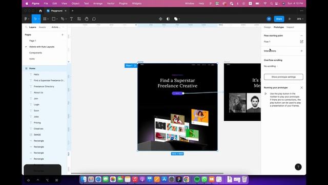Select the Move tool

click(35, 19)
